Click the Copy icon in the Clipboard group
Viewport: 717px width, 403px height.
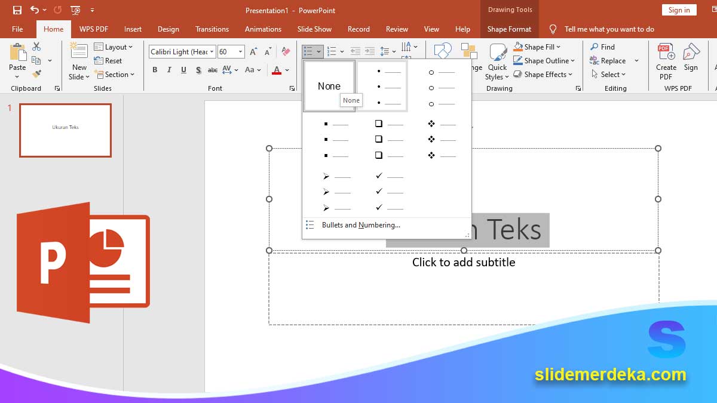point(36,60)
